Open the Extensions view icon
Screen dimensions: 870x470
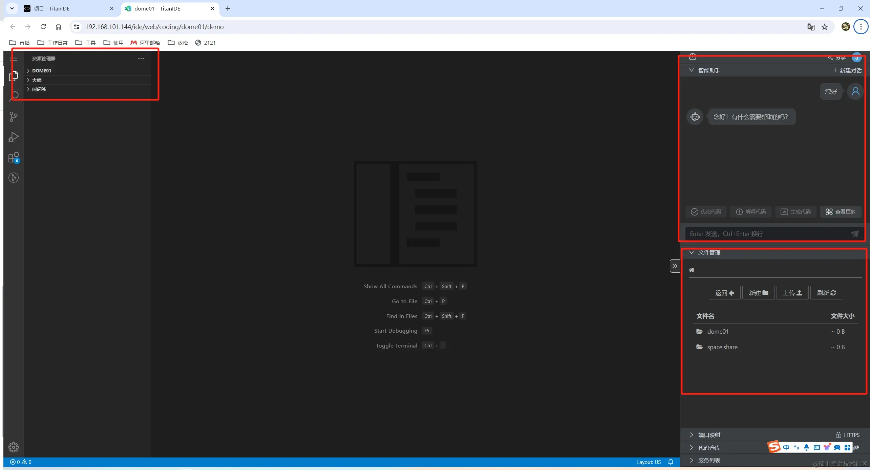pos(13,158)
